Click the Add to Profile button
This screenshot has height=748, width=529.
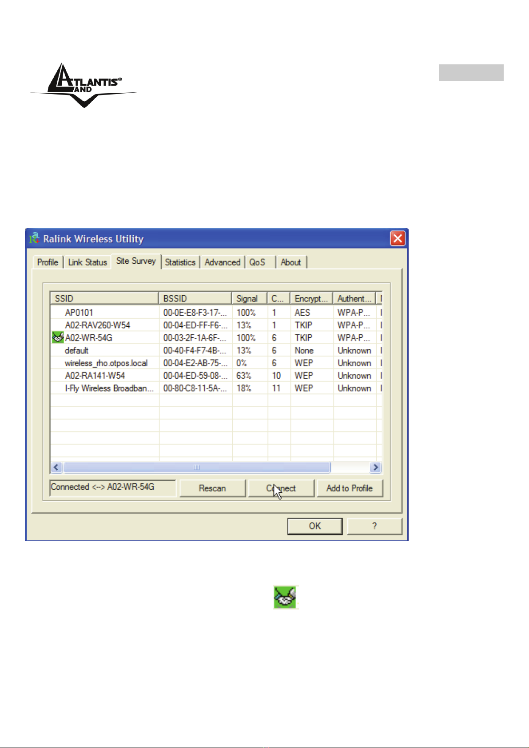click(x=350, y=488)
